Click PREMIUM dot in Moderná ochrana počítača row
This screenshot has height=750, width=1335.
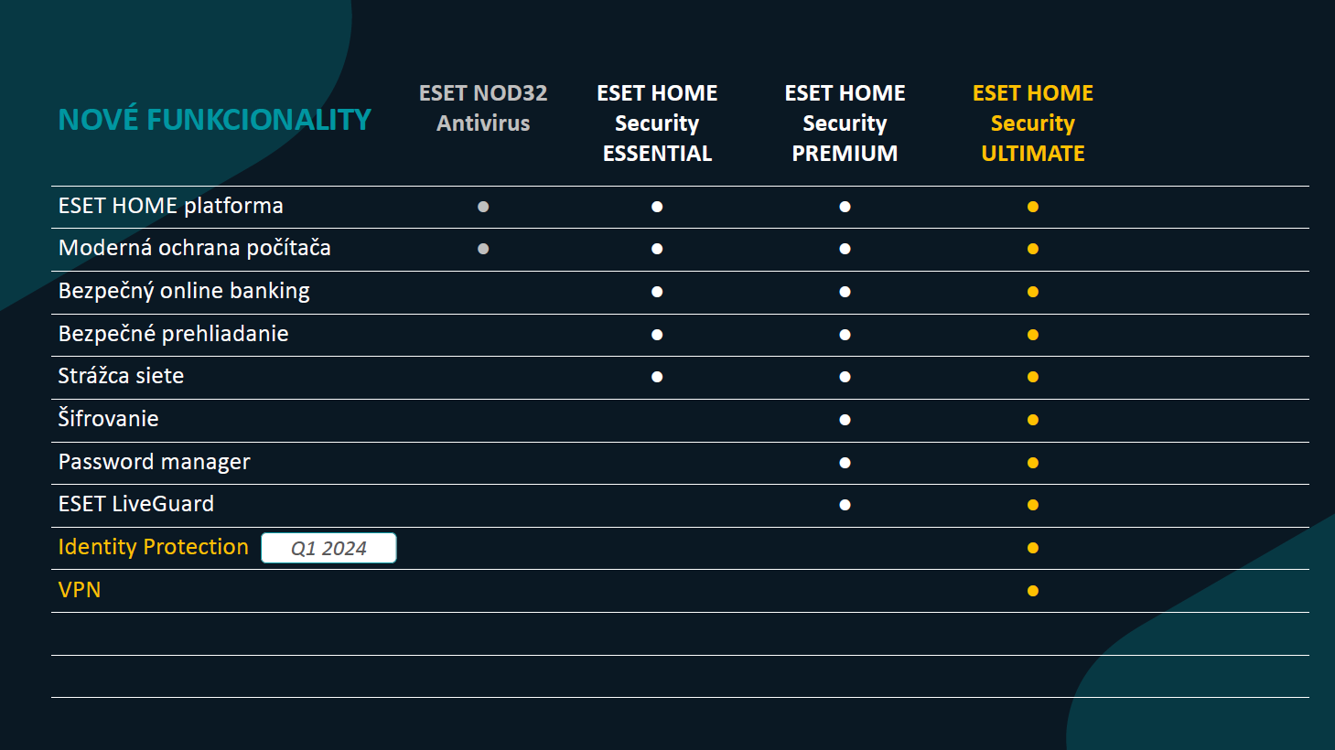pos(845,249)
